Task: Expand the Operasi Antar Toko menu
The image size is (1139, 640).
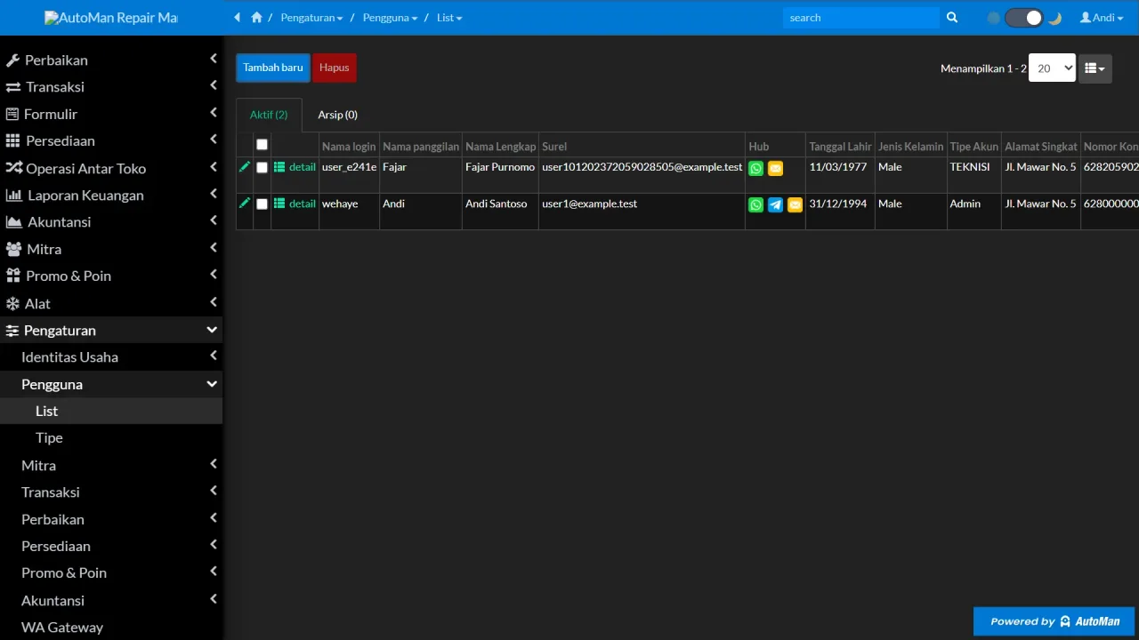Action: point(111,168)
